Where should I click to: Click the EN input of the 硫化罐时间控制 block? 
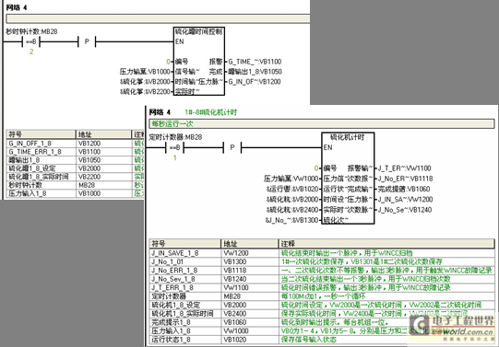click(x=180, y=41)
